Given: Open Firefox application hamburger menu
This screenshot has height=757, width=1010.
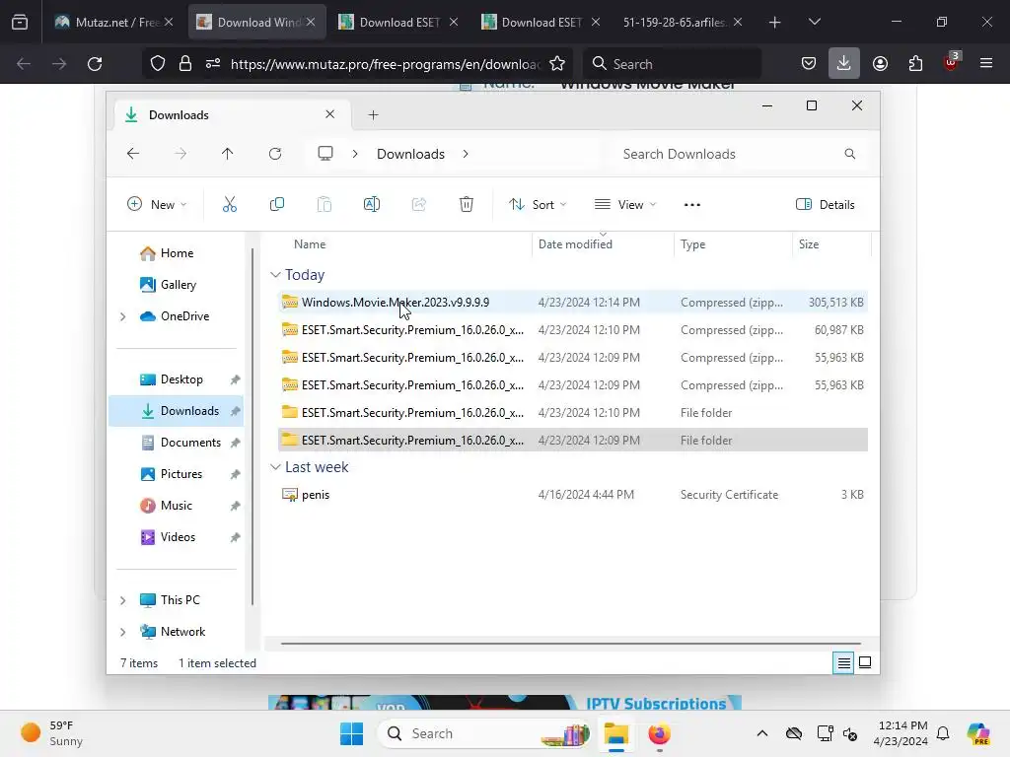Looking at the screenshot, I should 985,63.
